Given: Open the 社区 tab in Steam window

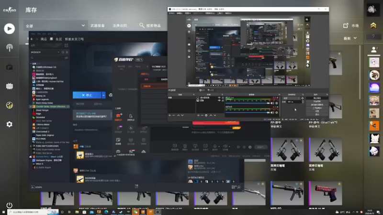Looking at the screenshot, I should (59, 39).
